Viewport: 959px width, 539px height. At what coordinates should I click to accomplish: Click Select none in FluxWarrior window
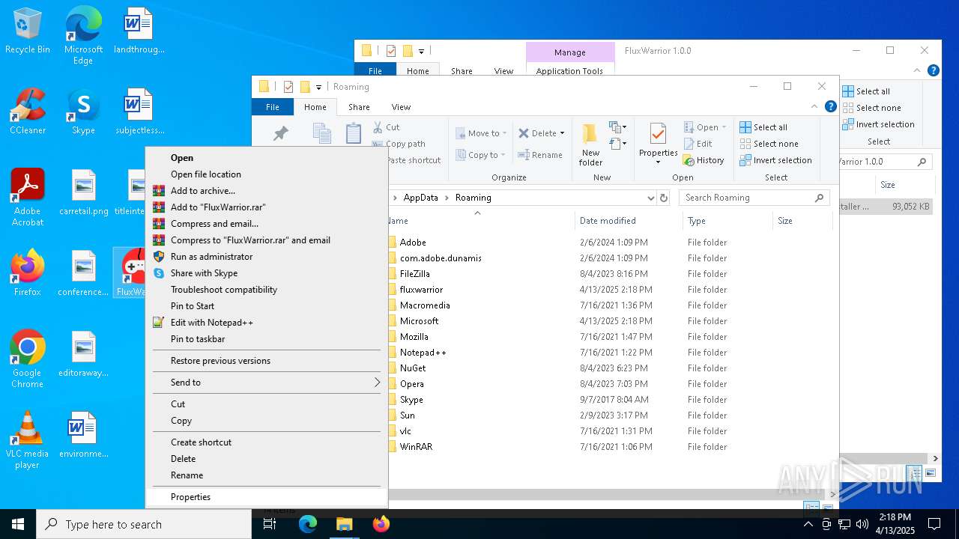click(x=871, y=108)
